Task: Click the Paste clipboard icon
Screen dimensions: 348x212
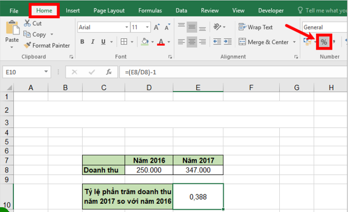Action: click(x=12, y=28)
